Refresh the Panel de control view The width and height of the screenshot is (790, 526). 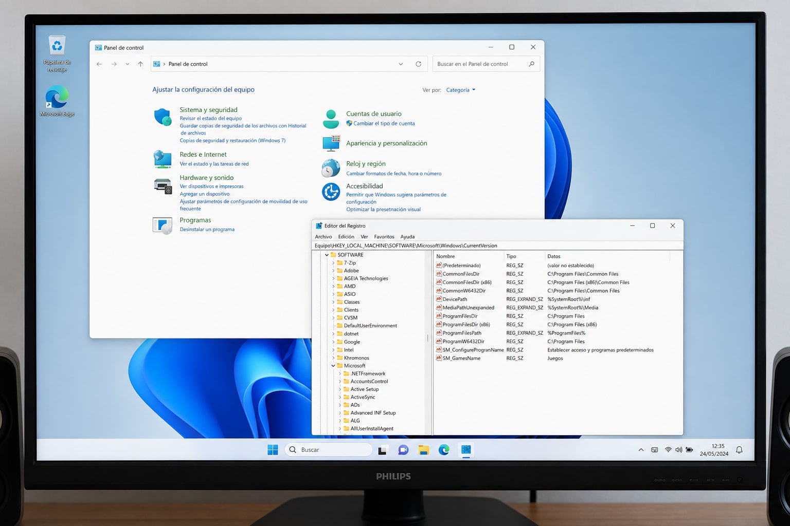click(x=418, y=64)
